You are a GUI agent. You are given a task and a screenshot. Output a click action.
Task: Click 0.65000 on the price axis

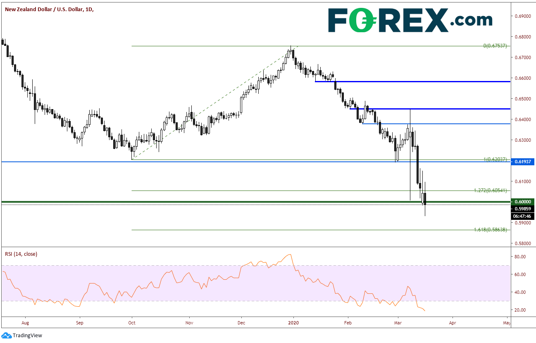tap(522, 99)
